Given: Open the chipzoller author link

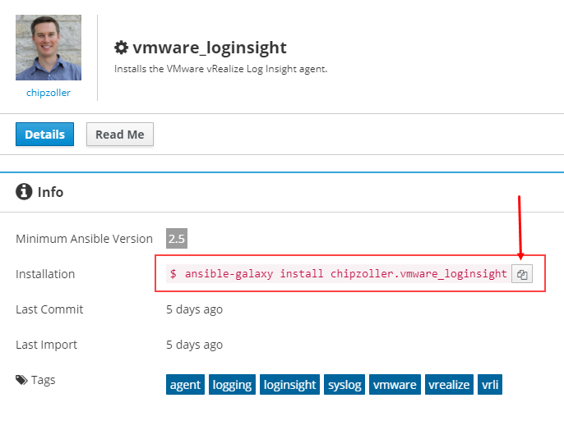Looking at the screenshot, I should 49,93.
